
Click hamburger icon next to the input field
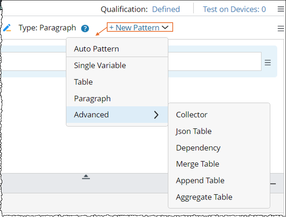pos(268,63)
